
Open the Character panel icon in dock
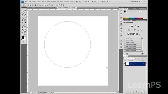pos(121,28)
